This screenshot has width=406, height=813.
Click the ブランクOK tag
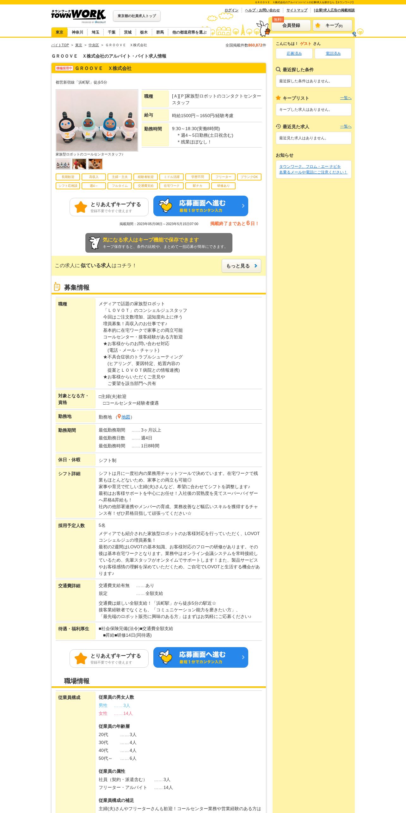249,177
